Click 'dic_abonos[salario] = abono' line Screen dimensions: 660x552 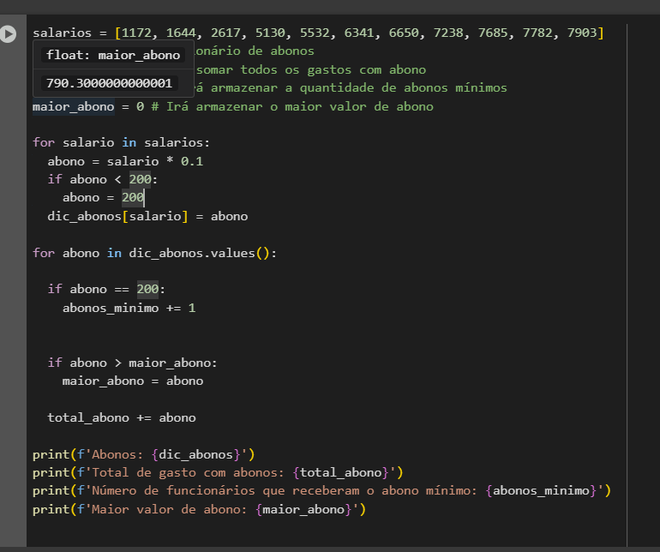tap(147, 216)
